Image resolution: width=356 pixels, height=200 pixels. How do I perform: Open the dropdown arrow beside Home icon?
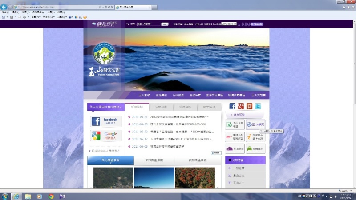7,17
